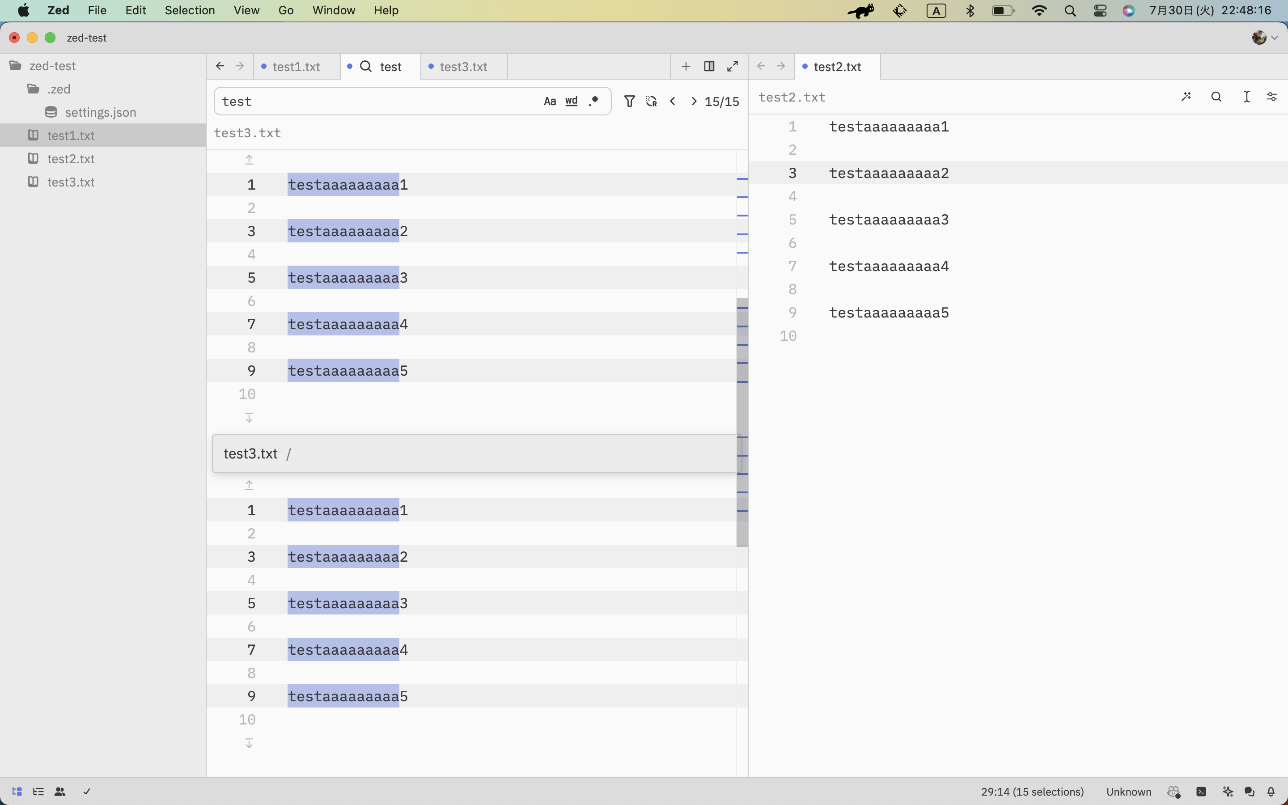
Task: Toggle case sensitive search Aa
Action: click(550, 101)
